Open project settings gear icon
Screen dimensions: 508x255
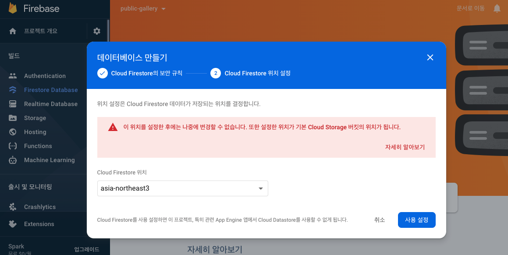point(97,31)
